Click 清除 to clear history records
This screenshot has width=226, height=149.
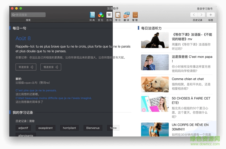32,121
